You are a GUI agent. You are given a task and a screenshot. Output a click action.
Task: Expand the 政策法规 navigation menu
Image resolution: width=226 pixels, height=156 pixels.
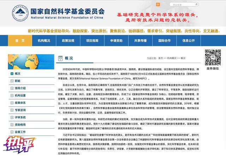tap(68, 41)
